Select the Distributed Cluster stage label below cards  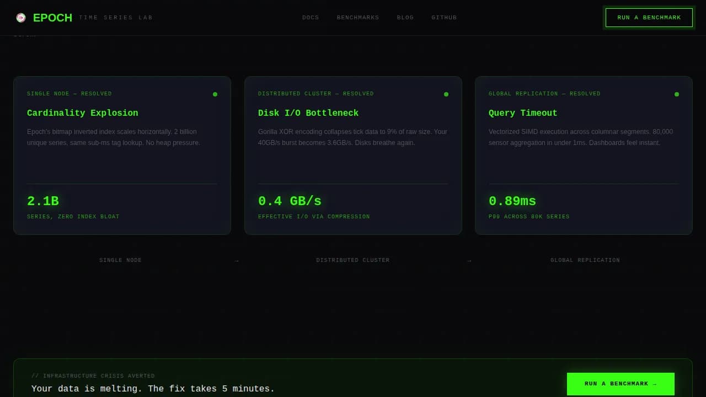pos(353,260)
